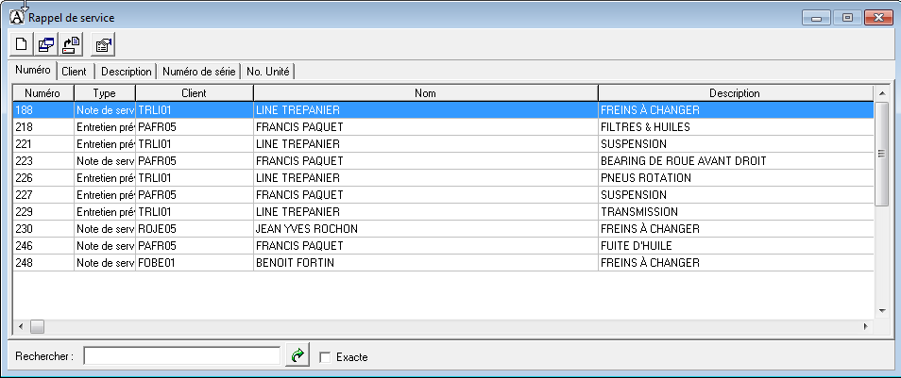This screenshot has height=378, width=901.
Task: Select row number 221
Action: pyautogui.click(x=443, y=144)
